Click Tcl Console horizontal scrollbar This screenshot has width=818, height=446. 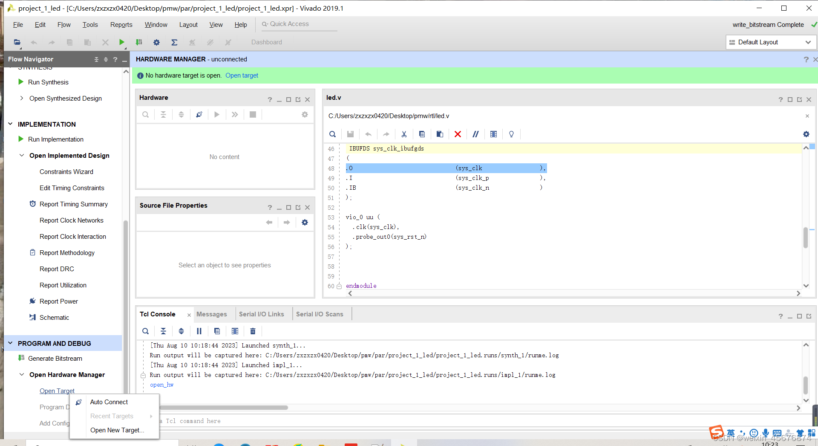click(224, 408)
